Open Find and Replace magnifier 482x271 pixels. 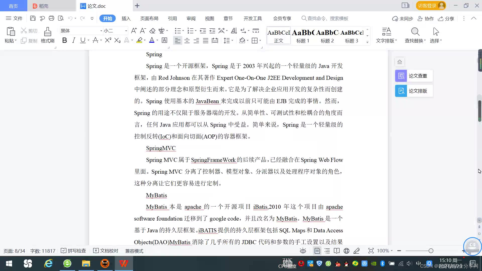[415, 32]
